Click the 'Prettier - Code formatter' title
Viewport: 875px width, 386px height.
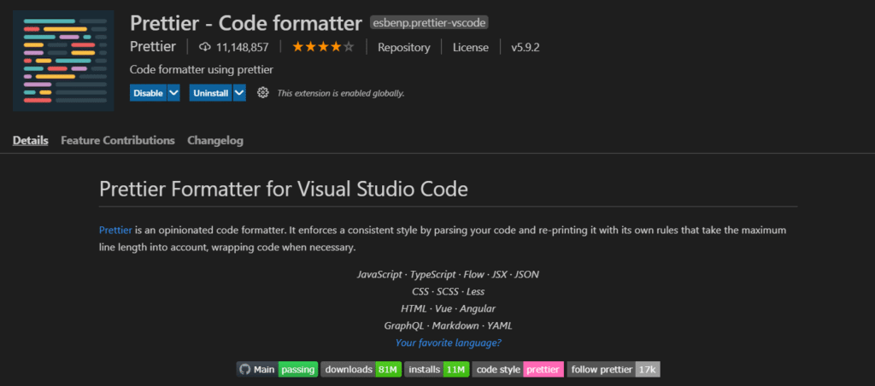246,23
